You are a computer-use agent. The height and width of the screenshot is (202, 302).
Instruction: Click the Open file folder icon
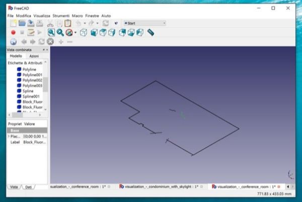click(22, 23)
